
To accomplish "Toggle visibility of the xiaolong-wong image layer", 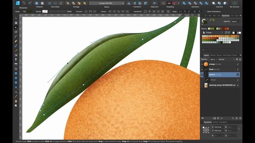I will 238,85.
